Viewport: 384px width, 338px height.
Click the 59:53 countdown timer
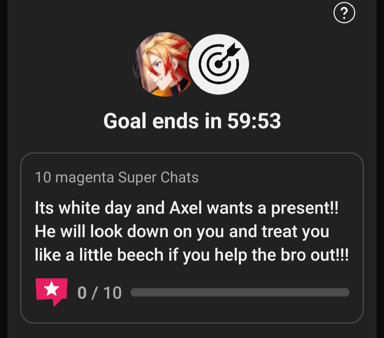pyautogui.click(x=254, y=121)
